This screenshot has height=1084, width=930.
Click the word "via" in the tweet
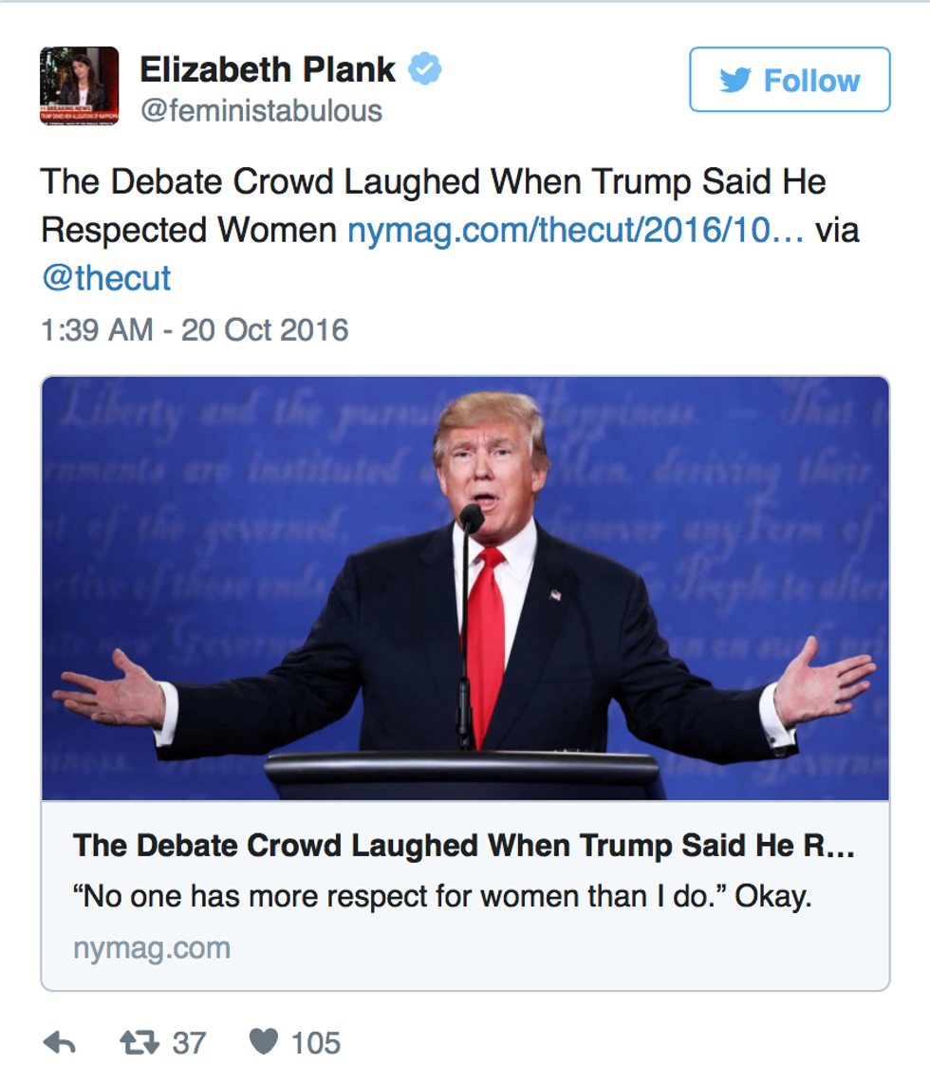tap(837, 230)
